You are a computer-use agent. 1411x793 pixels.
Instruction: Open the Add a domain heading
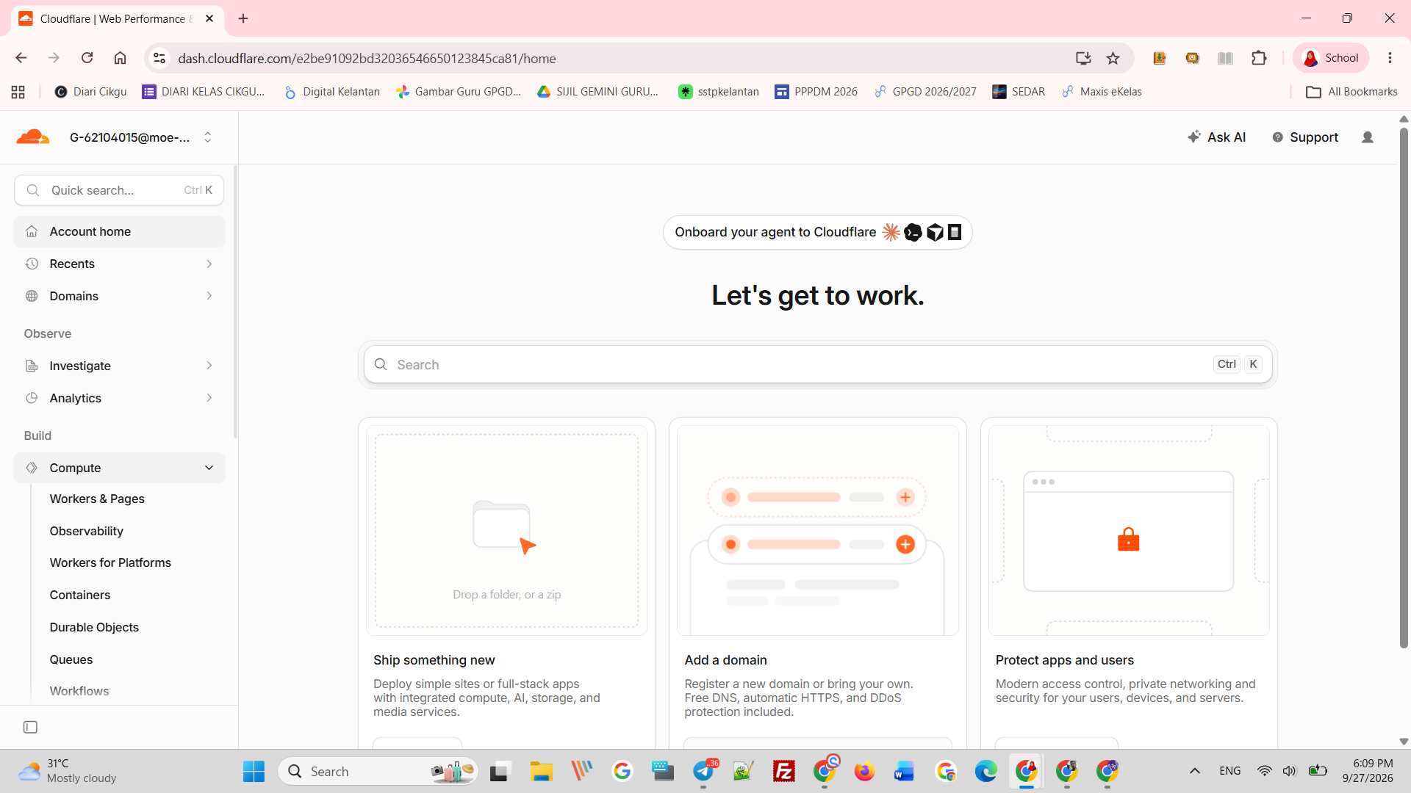click(725, 660)
